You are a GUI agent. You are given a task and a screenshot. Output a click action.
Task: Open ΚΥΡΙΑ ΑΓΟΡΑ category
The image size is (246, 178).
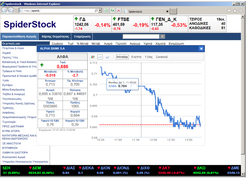(11, 131)
